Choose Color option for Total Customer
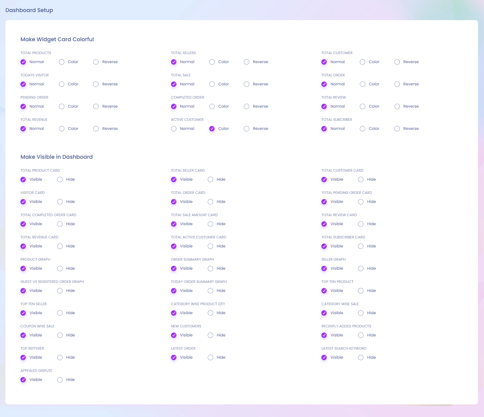 pos(363,62)
